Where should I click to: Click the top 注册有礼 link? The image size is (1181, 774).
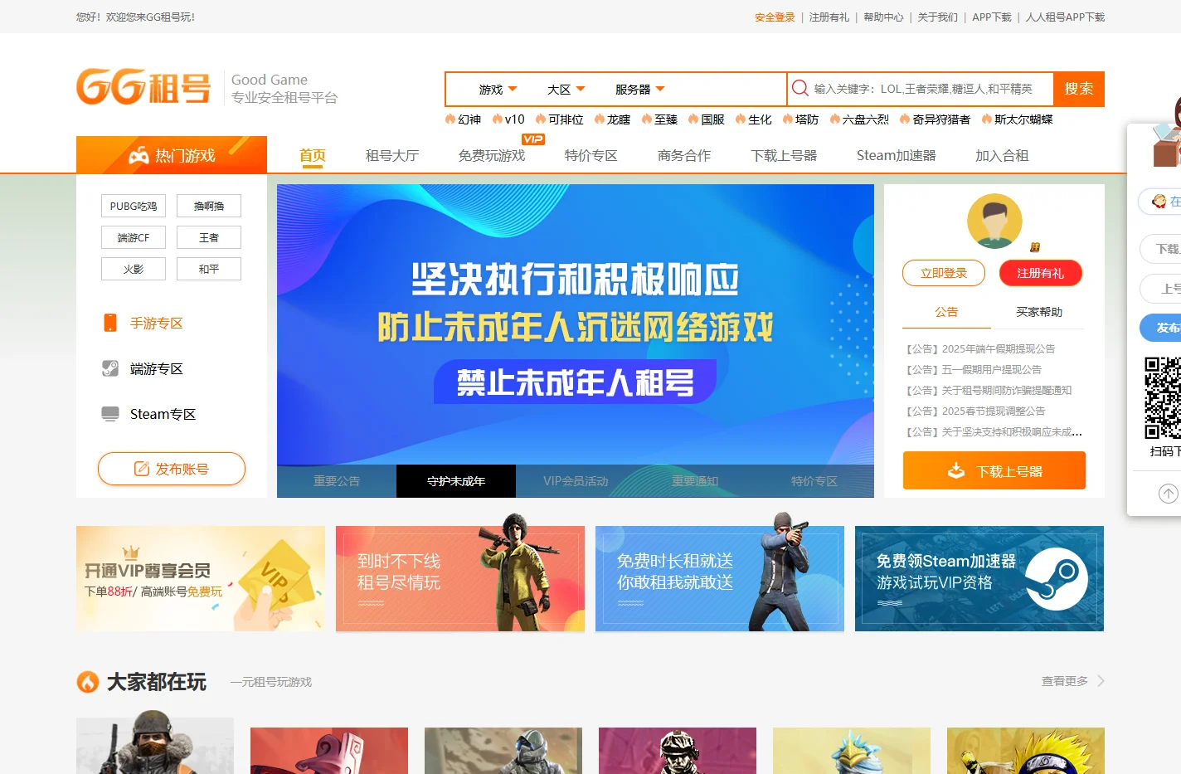point(829,17)
